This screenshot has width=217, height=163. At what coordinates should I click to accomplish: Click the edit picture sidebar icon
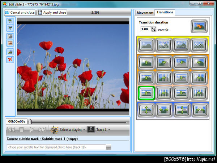pyautogui.click(x=10, y=52)
